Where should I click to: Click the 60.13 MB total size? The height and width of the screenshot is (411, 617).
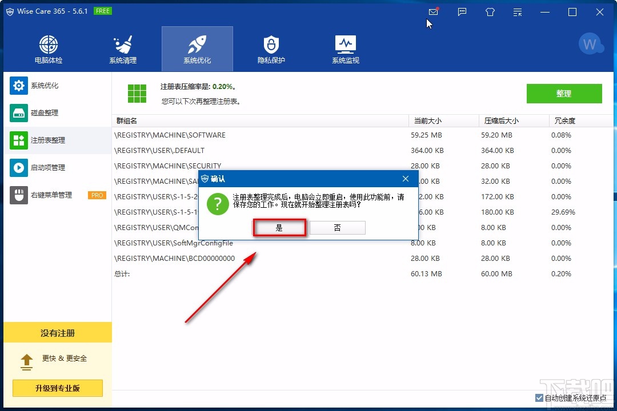click(427, 274)
